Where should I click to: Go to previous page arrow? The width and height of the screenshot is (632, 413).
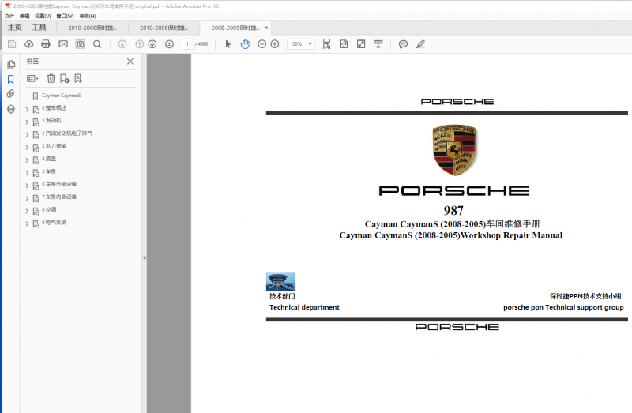pos(139,44)
